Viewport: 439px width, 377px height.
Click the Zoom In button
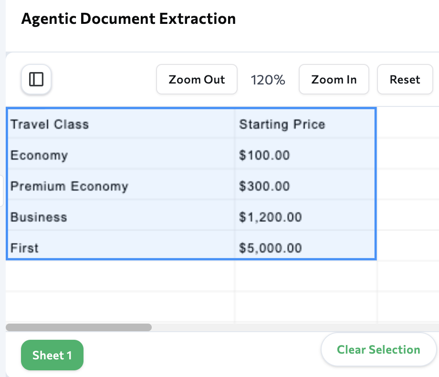(334, 79)
